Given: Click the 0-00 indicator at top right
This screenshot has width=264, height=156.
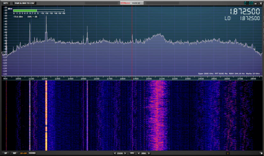Looking at the screenshot, I should coord(249,3).
